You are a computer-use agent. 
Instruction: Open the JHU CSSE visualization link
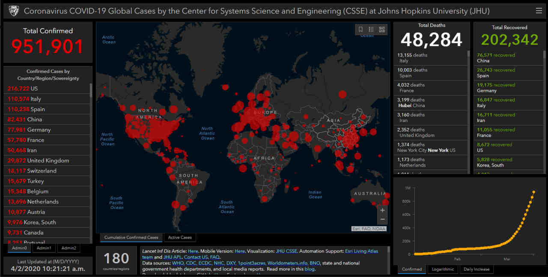pos(286,251)
